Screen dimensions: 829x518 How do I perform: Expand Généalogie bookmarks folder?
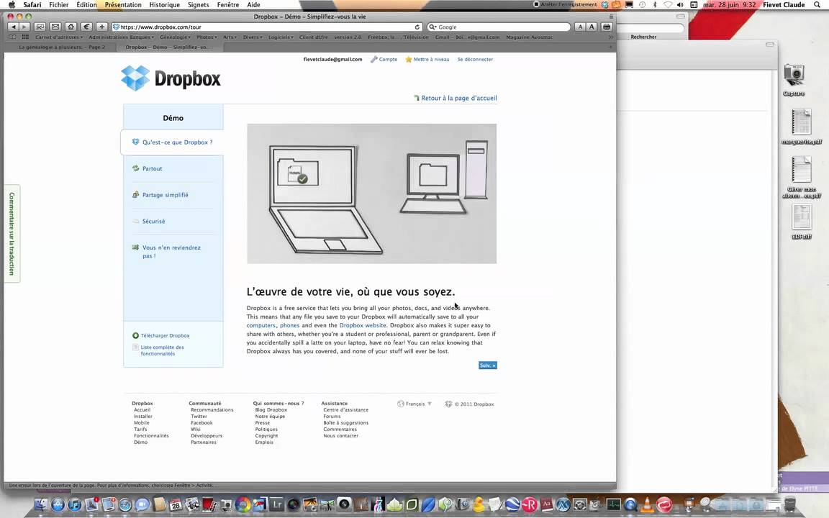click(175, 37)
